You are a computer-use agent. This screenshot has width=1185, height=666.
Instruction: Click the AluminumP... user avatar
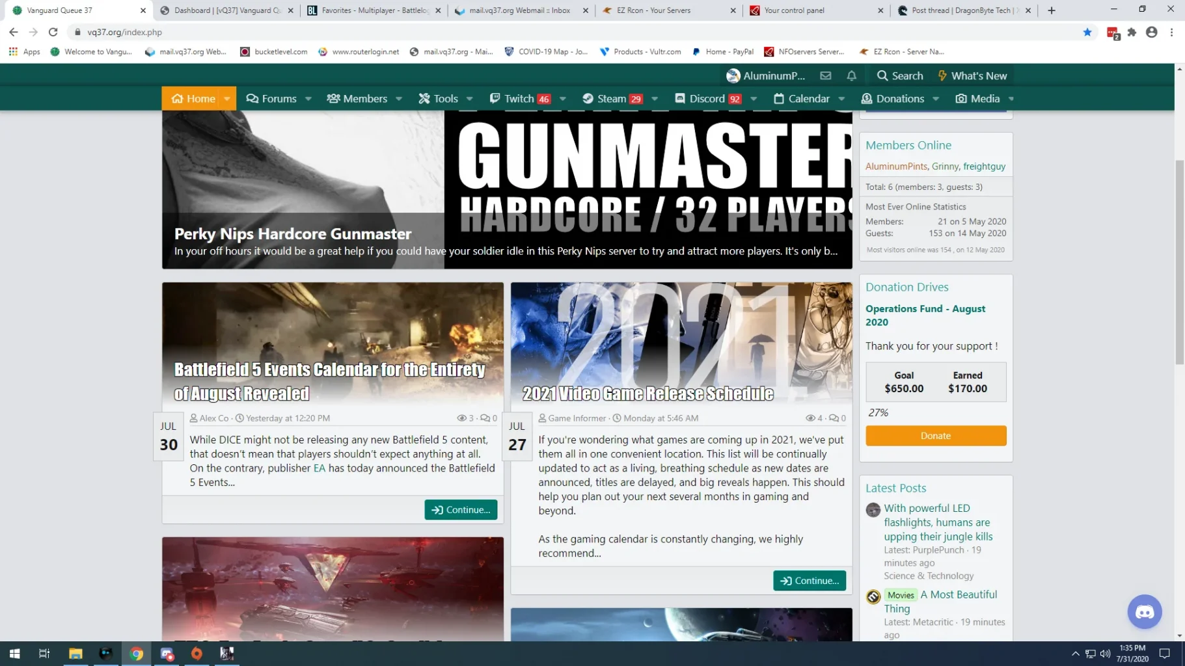point(733,76)
